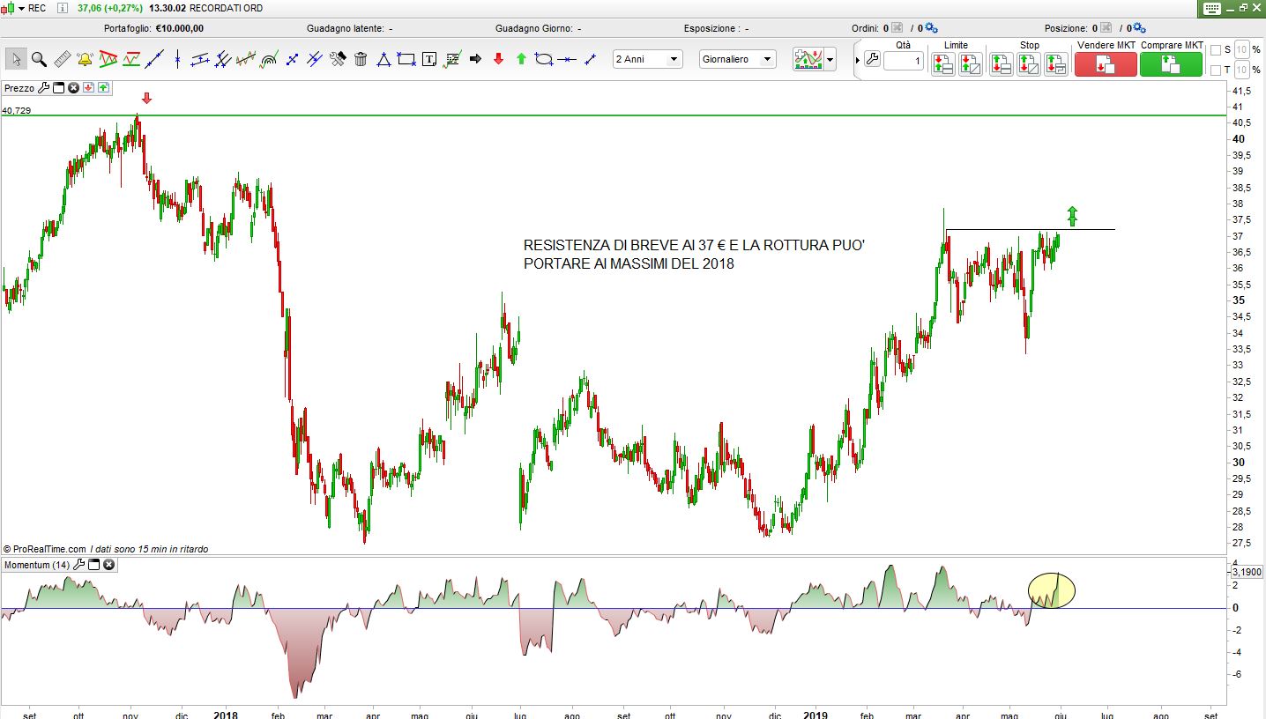Select the magnifying glass zoom tool
The height and width of the screenshot is (719, 1266).
tap(39, 60)
